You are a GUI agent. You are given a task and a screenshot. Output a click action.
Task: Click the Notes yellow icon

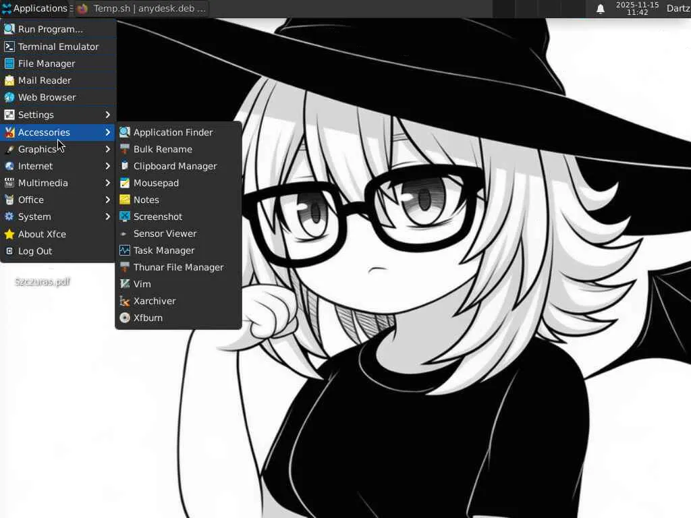point(125,200)
